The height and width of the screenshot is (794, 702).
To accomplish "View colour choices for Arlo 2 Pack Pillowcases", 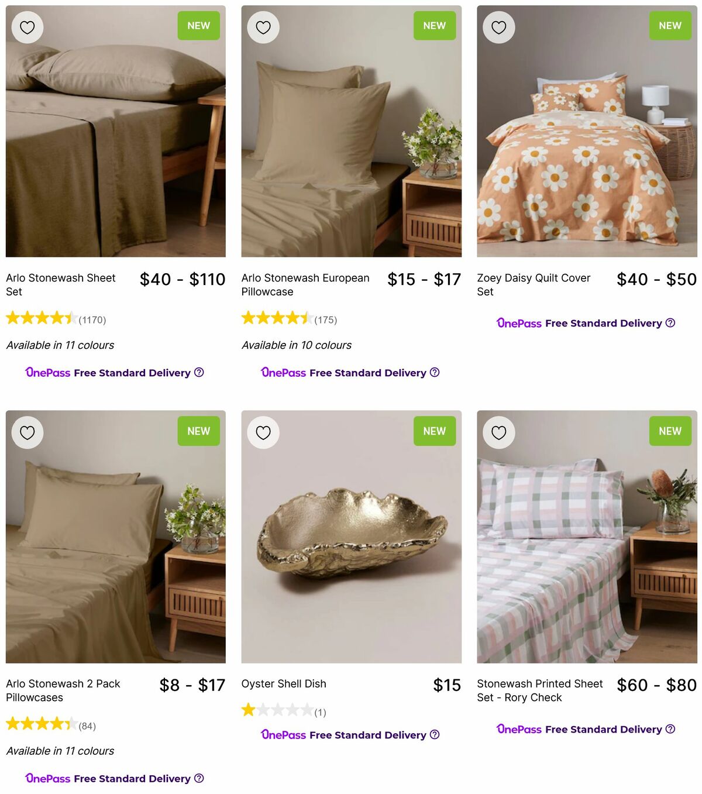I will [x=60, y=751].
